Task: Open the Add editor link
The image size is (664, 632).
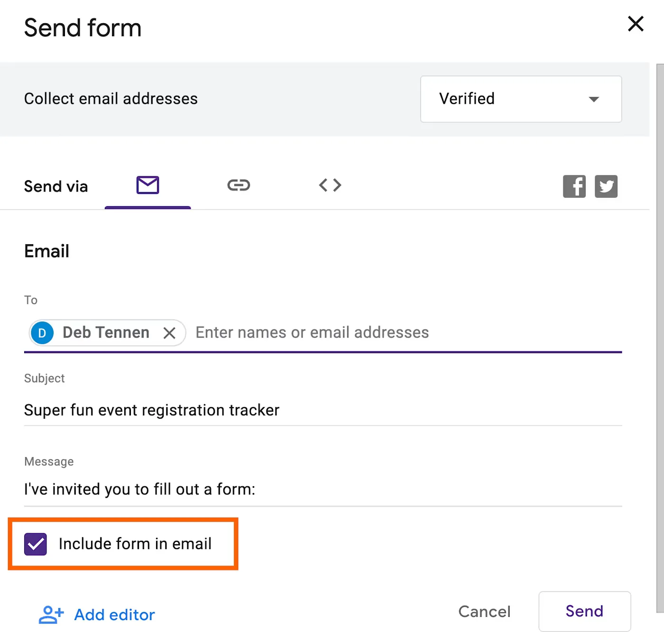Action: (114, 615)
